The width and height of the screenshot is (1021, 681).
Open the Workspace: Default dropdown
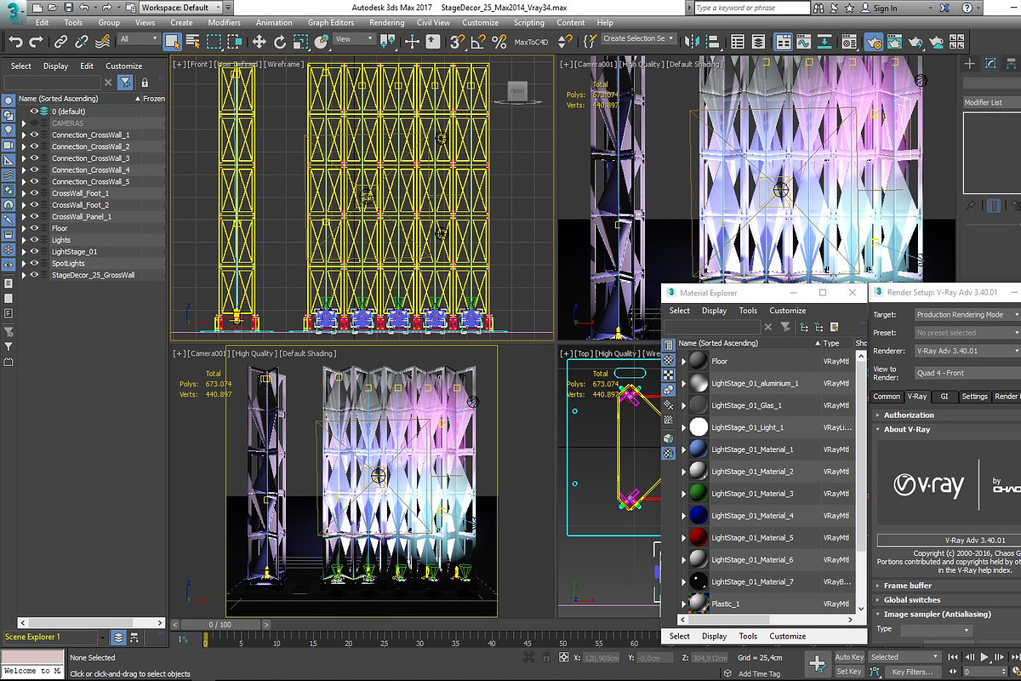click(x=181, y=8)
